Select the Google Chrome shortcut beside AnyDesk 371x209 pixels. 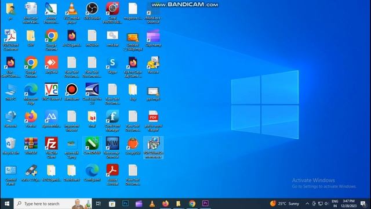pos(31,67)
